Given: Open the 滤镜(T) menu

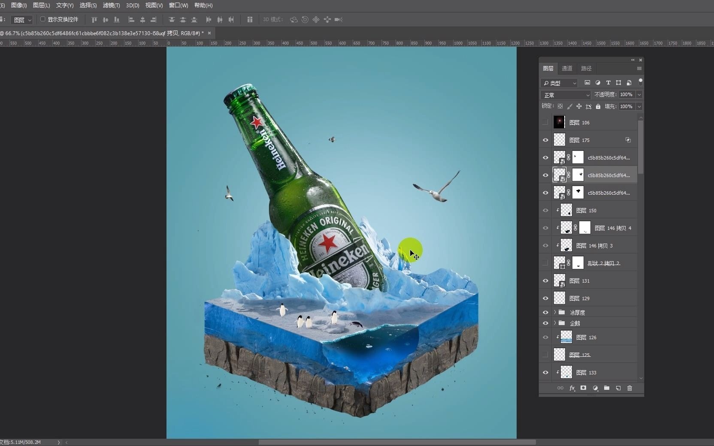Looking at the screenshot, I should [111, 5].
